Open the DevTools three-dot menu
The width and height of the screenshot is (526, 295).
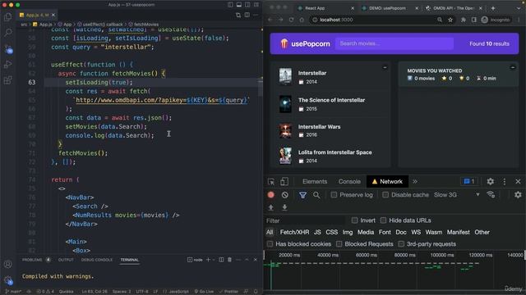[x=504, y=181]
